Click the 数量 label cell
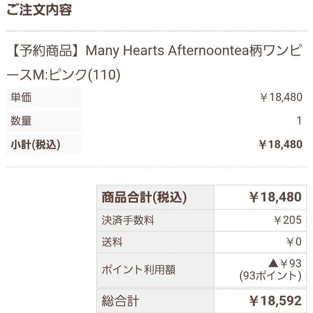Image resolution: width=313 pixels, height=313 pixels. pos(43,121)
